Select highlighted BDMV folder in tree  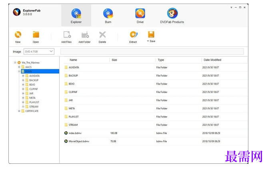coord(40,71)
